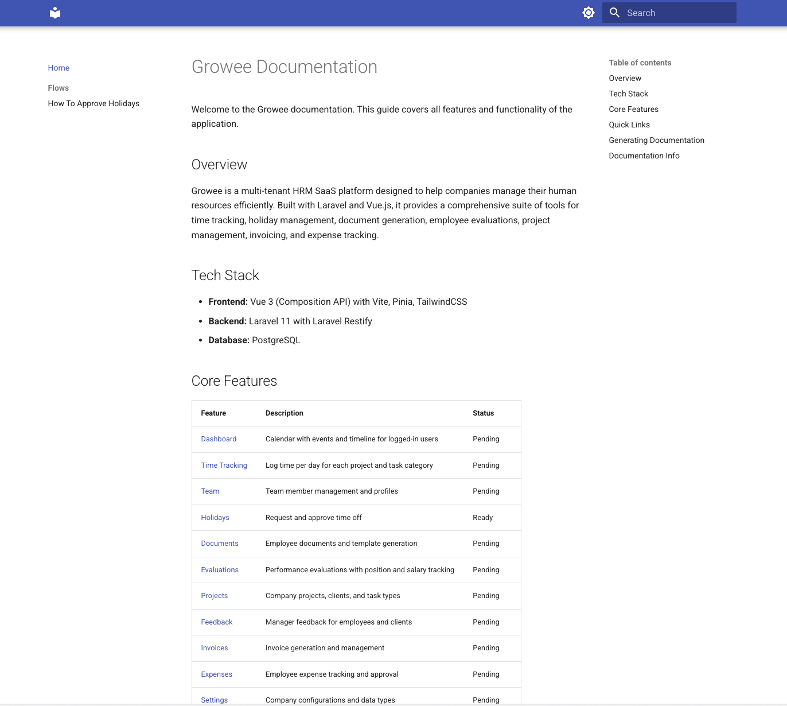The image size is (787, 706).
Task: Click the Status column header
Action: 483,413
